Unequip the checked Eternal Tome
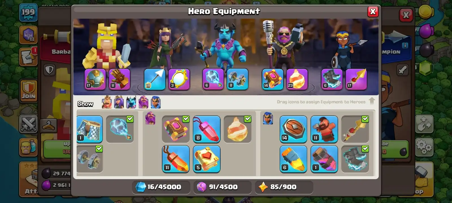 coord(176,129)
